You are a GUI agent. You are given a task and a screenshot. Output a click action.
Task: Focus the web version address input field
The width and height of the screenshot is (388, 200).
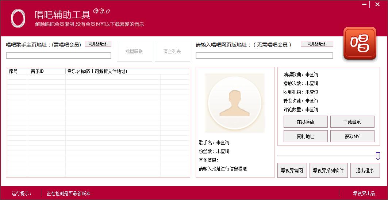point(264,56)
